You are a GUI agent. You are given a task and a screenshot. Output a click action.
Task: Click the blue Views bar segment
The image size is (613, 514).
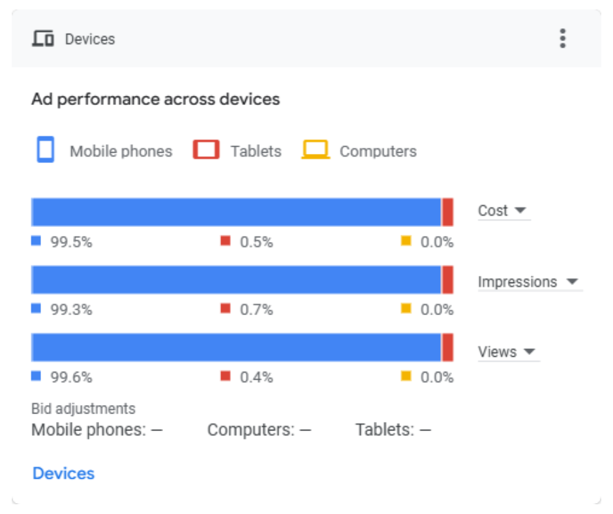click(236, 348)
